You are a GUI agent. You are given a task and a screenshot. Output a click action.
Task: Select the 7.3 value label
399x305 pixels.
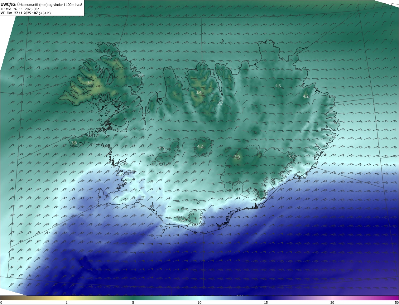(x=141, y=75)
